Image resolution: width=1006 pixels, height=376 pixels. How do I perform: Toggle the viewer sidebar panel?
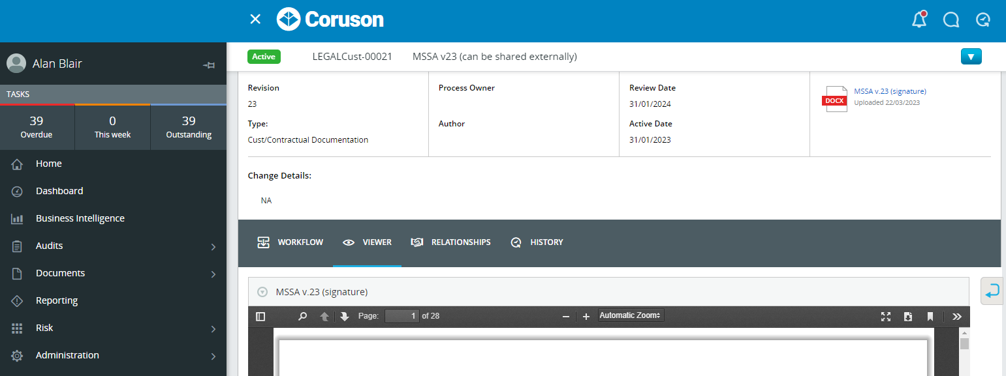point(260,316)
